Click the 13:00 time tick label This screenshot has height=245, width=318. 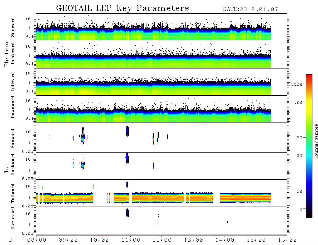coord(194,240)
